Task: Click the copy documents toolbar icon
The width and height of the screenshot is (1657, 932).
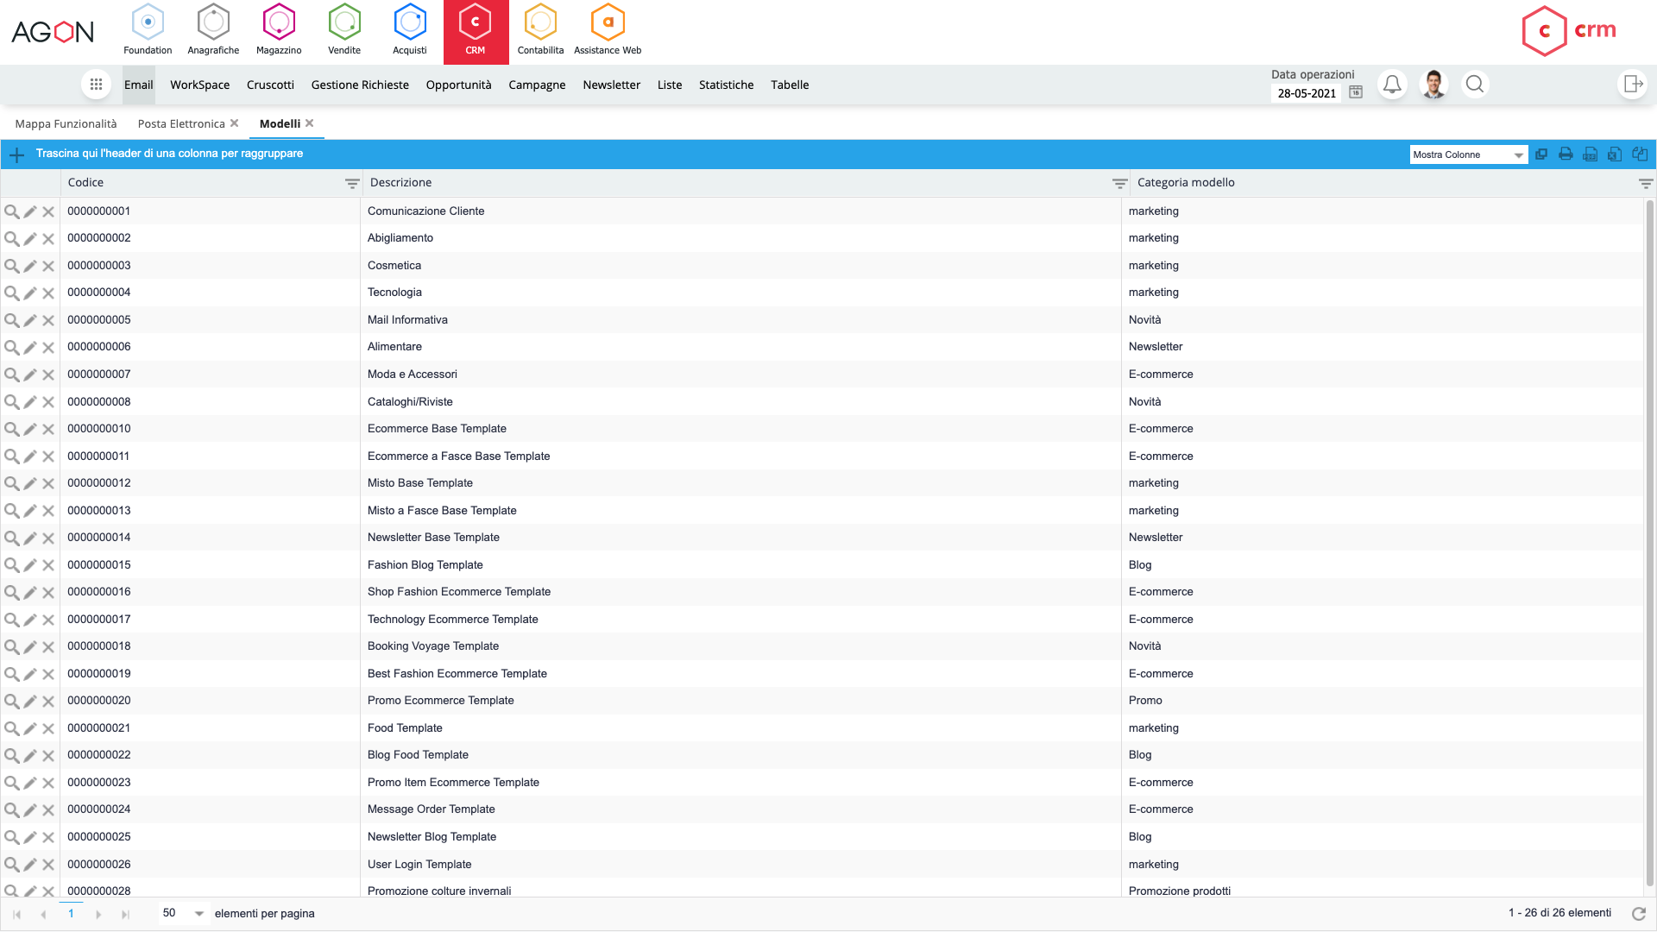Action: pos(1640,154)
